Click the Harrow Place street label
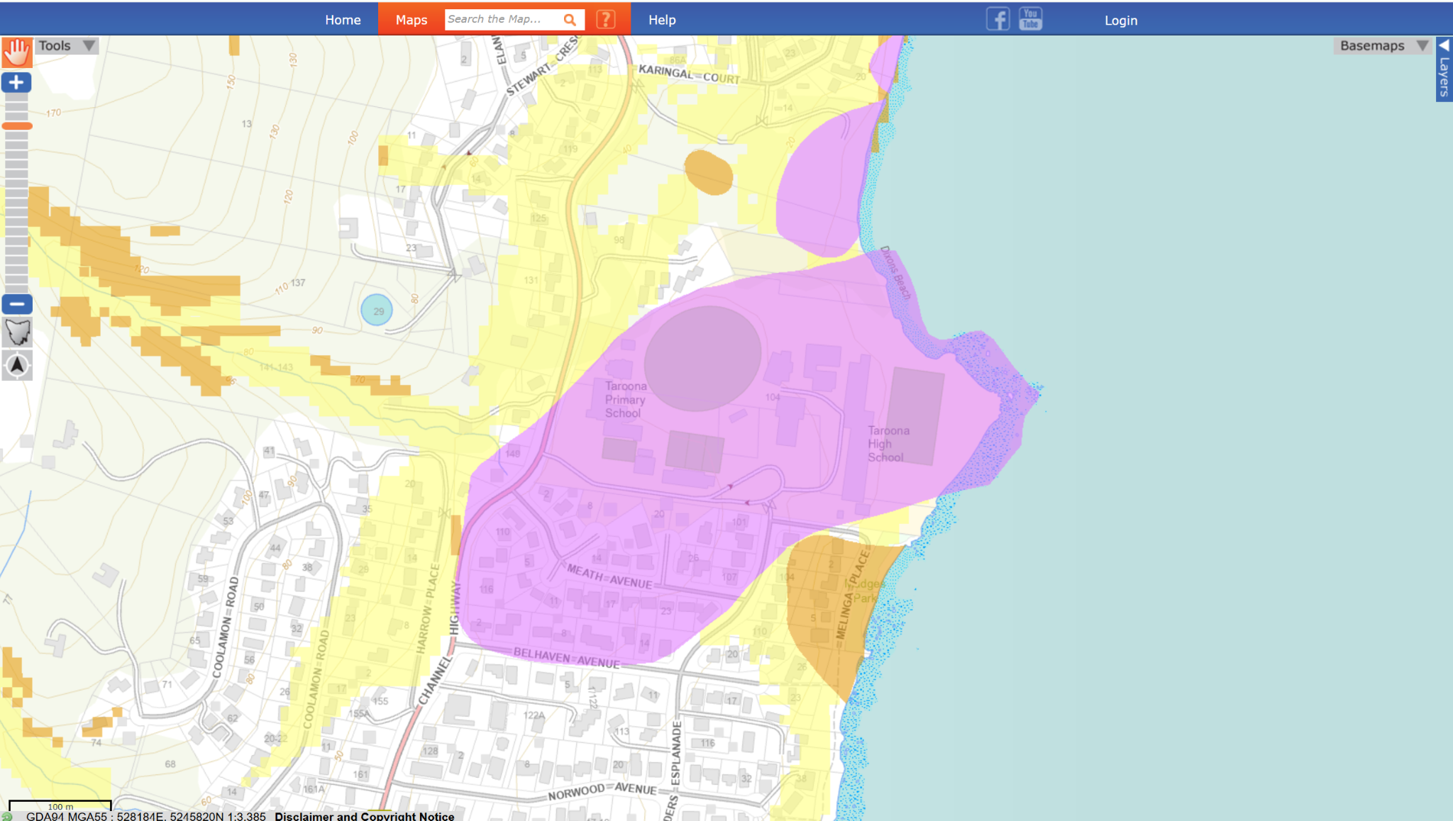The height and width of the screenshot is (821, 1453). (x=428, y=608)
